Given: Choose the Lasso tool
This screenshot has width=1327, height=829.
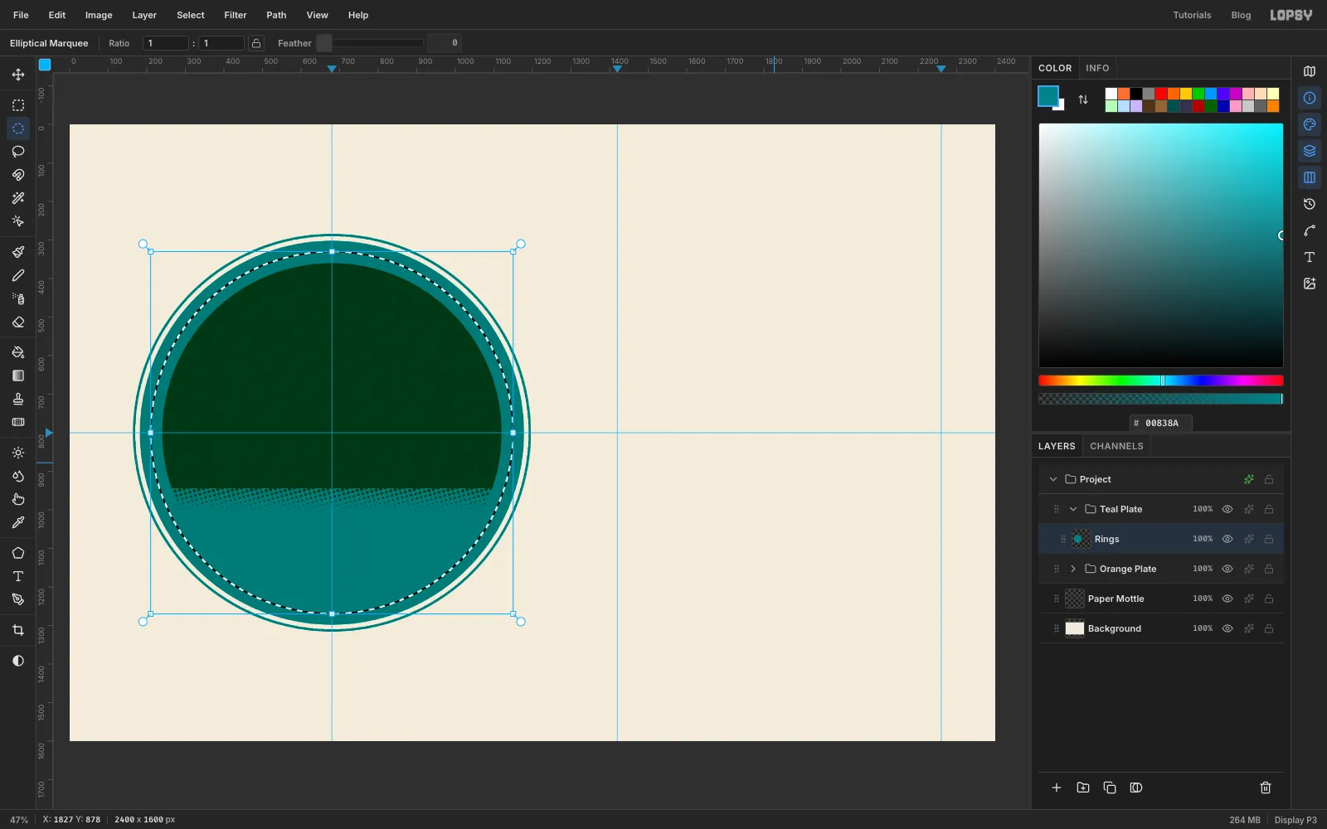Looking at the screenshot, I should click(18, 152).
